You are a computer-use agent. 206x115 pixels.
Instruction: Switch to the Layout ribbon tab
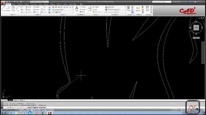click(26, 4)
